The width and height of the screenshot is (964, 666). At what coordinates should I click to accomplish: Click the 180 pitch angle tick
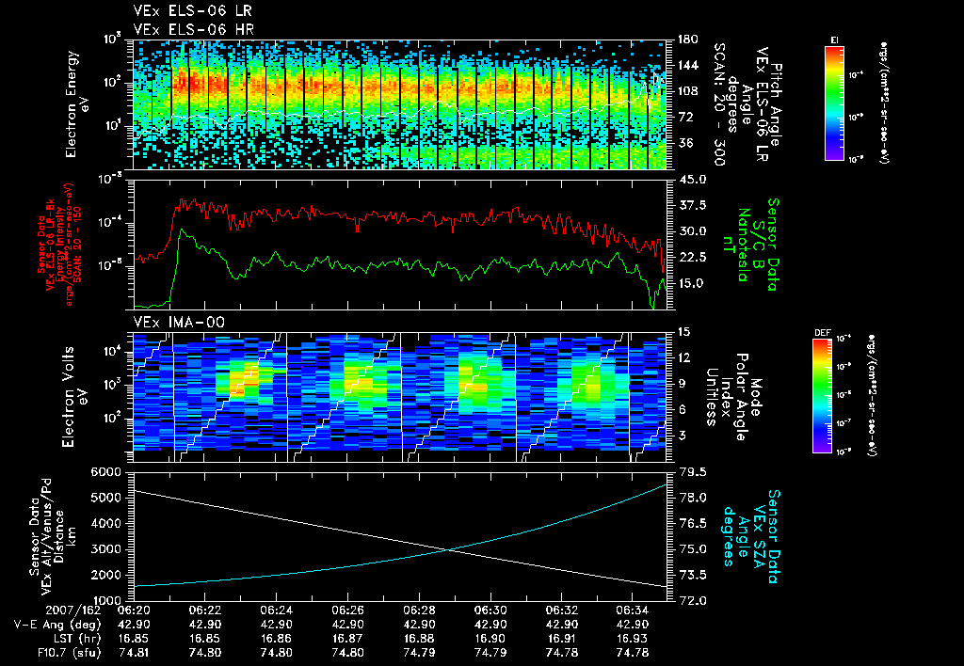tap(687, 40)
